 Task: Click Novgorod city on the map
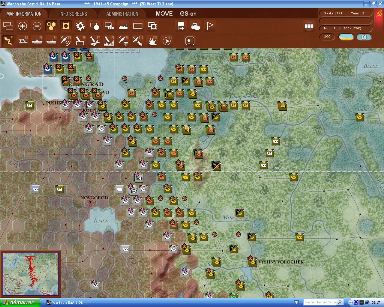[90, 202]
